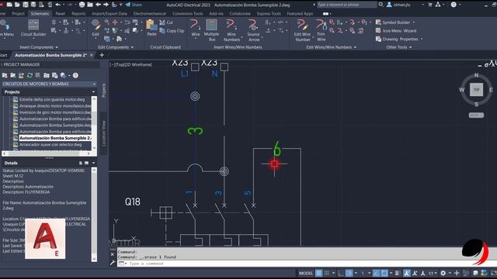The image size is (497, 279).
Task: Click the search magnifier icon
Action: (381, 5)
